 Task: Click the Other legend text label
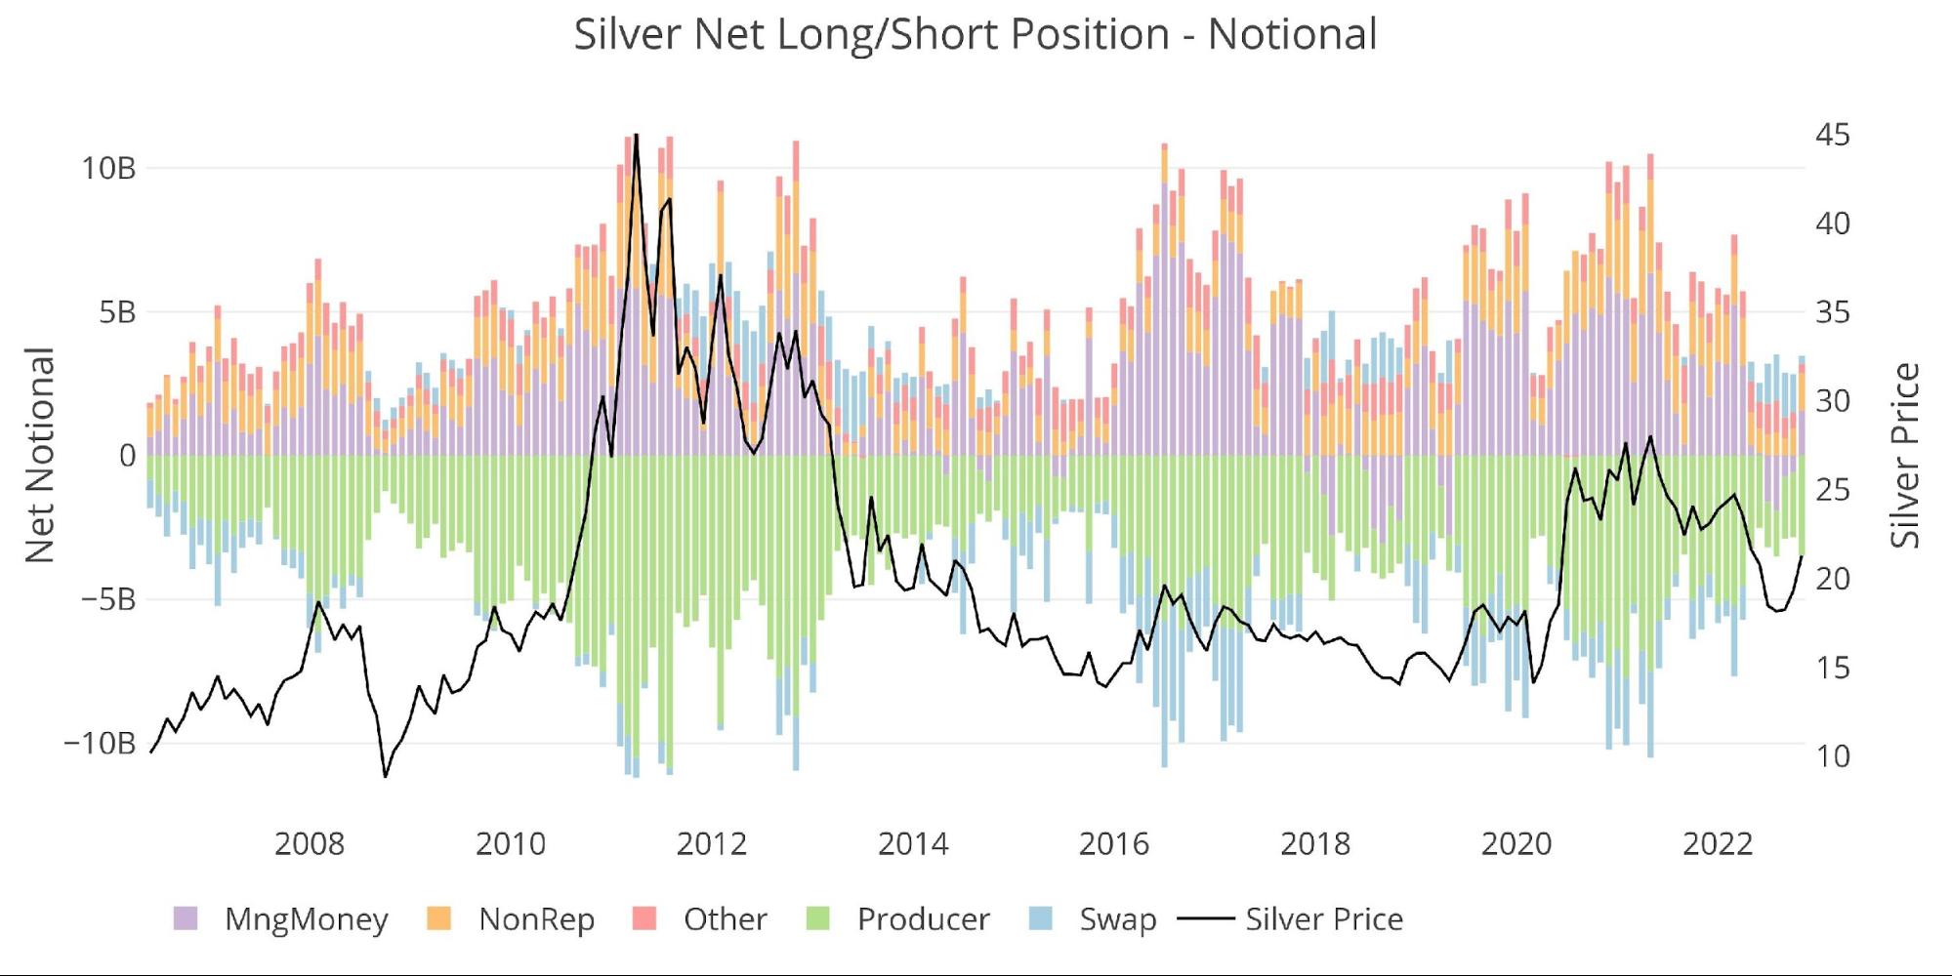[725, 918]
